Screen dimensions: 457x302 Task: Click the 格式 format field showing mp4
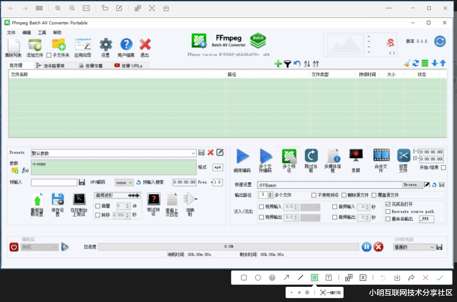(218, 167)
